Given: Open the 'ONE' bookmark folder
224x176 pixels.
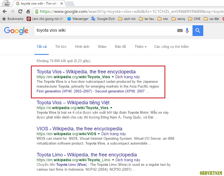Looking at the screenshot, I should 194,19.
